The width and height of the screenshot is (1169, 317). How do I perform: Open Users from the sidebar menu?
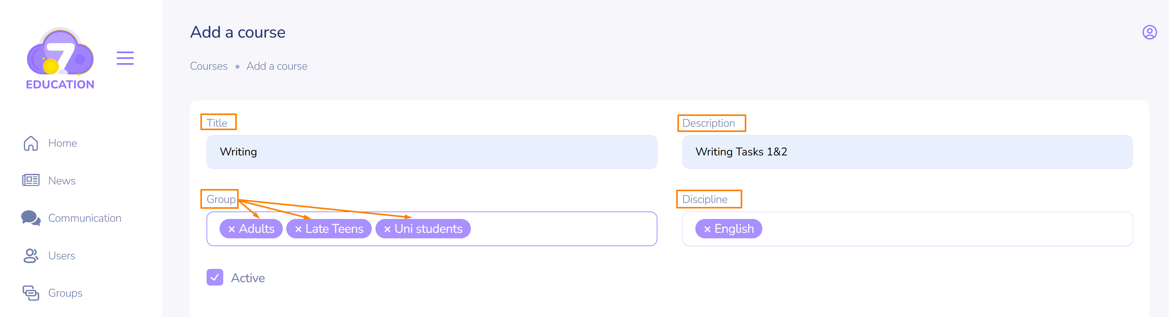[62, 256]
